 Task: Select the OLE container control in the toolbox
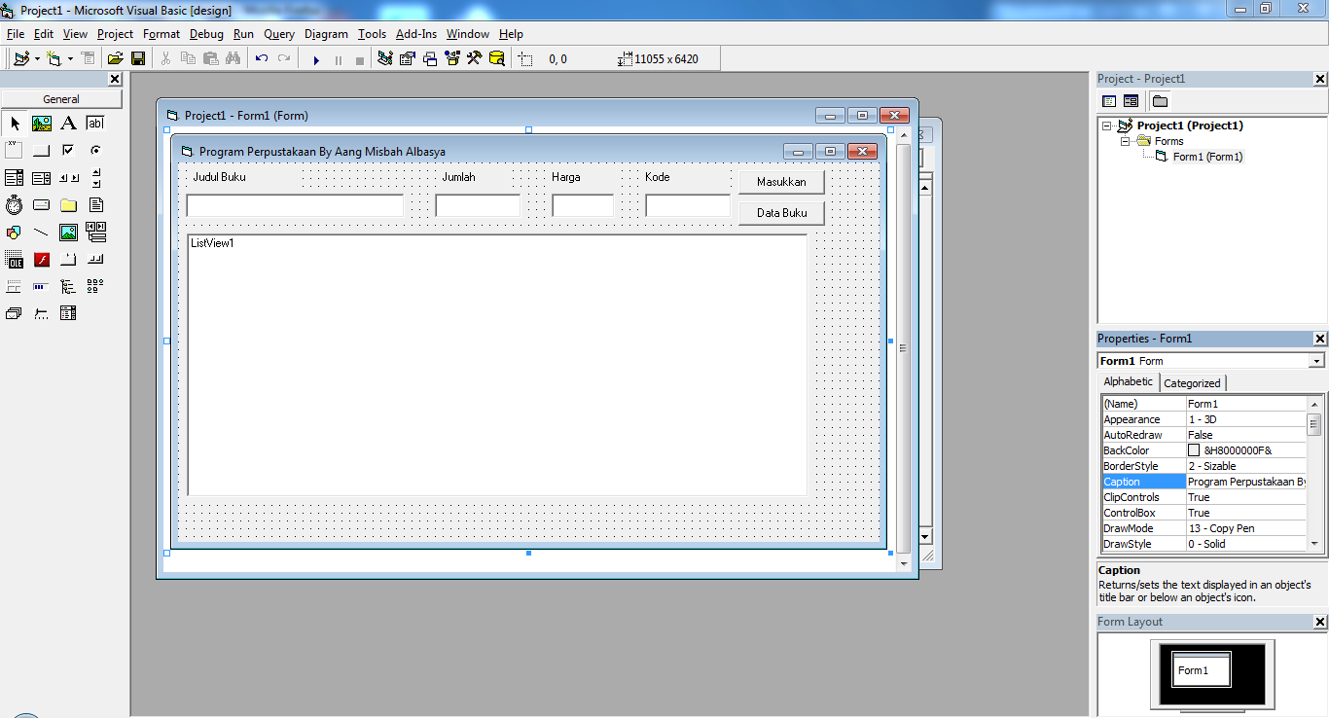[15, 259]
